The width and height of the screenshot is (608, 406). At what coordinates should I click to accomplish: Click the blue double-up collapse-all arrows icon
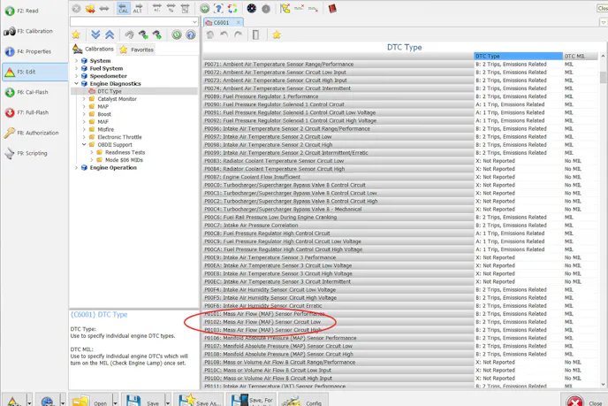[109, 34]
